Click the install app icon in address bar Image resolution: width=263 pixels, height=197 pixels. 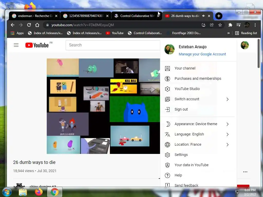[204, 25]
